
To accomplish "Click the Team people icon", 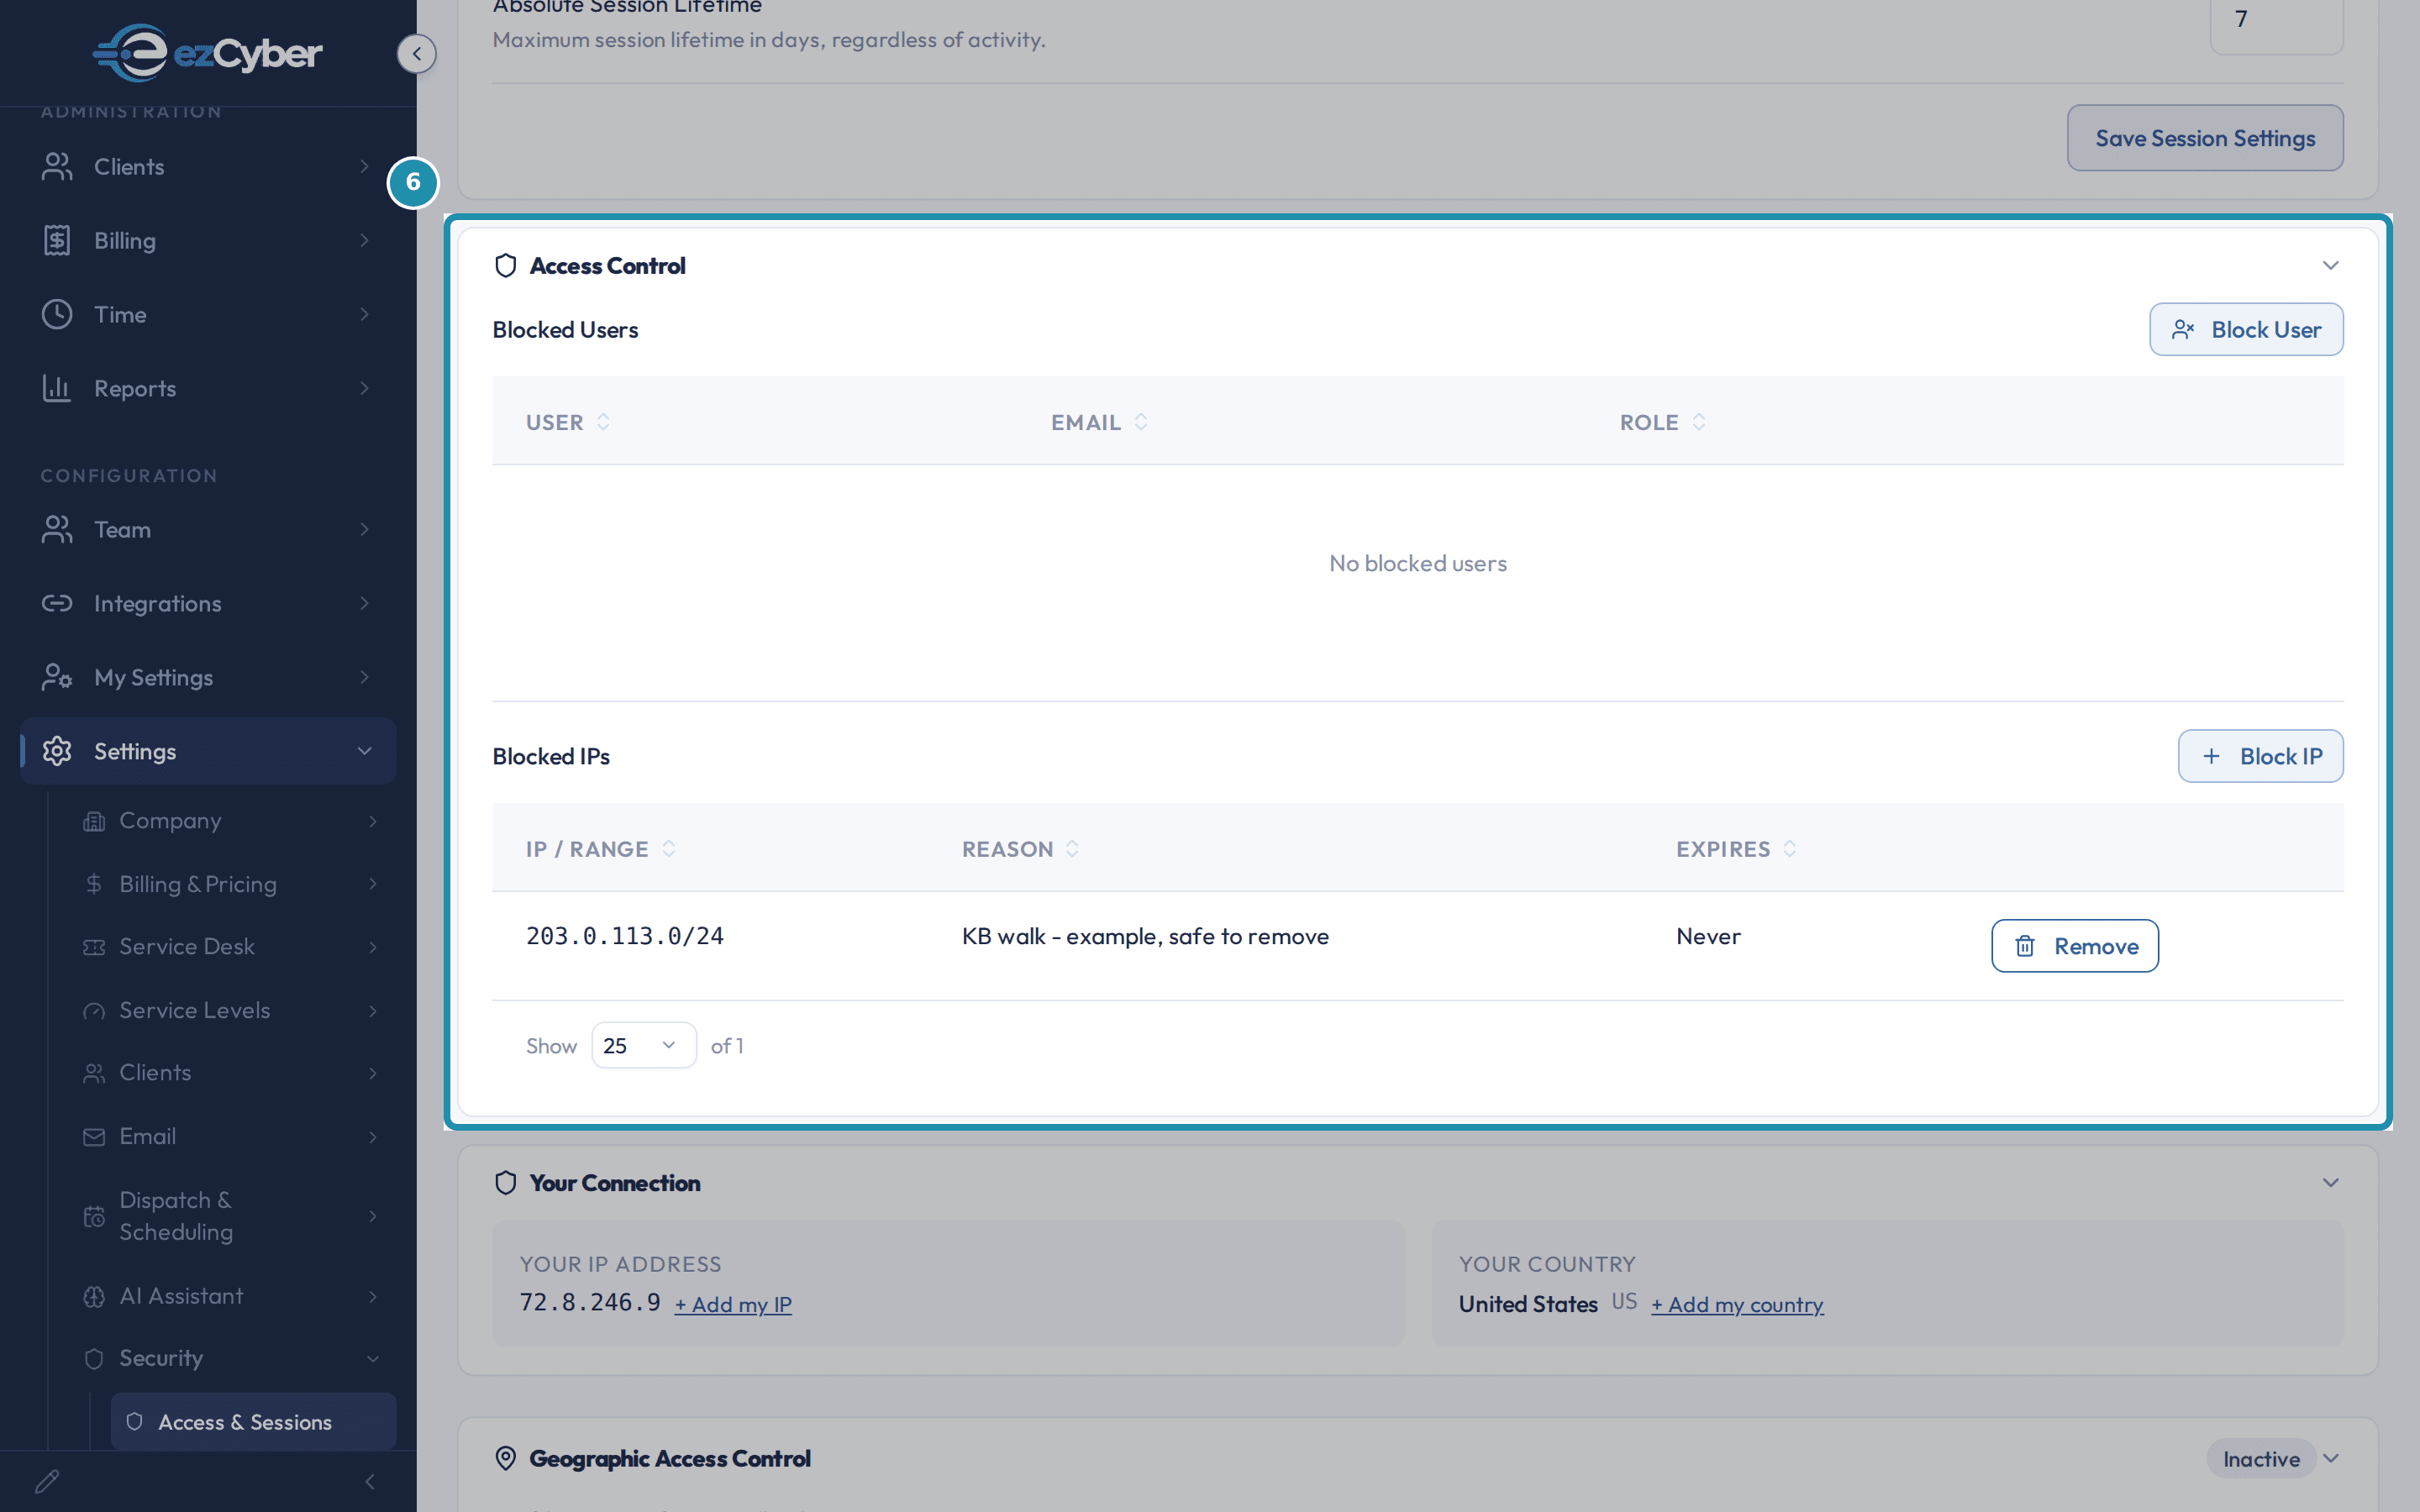I will (57, 529).
